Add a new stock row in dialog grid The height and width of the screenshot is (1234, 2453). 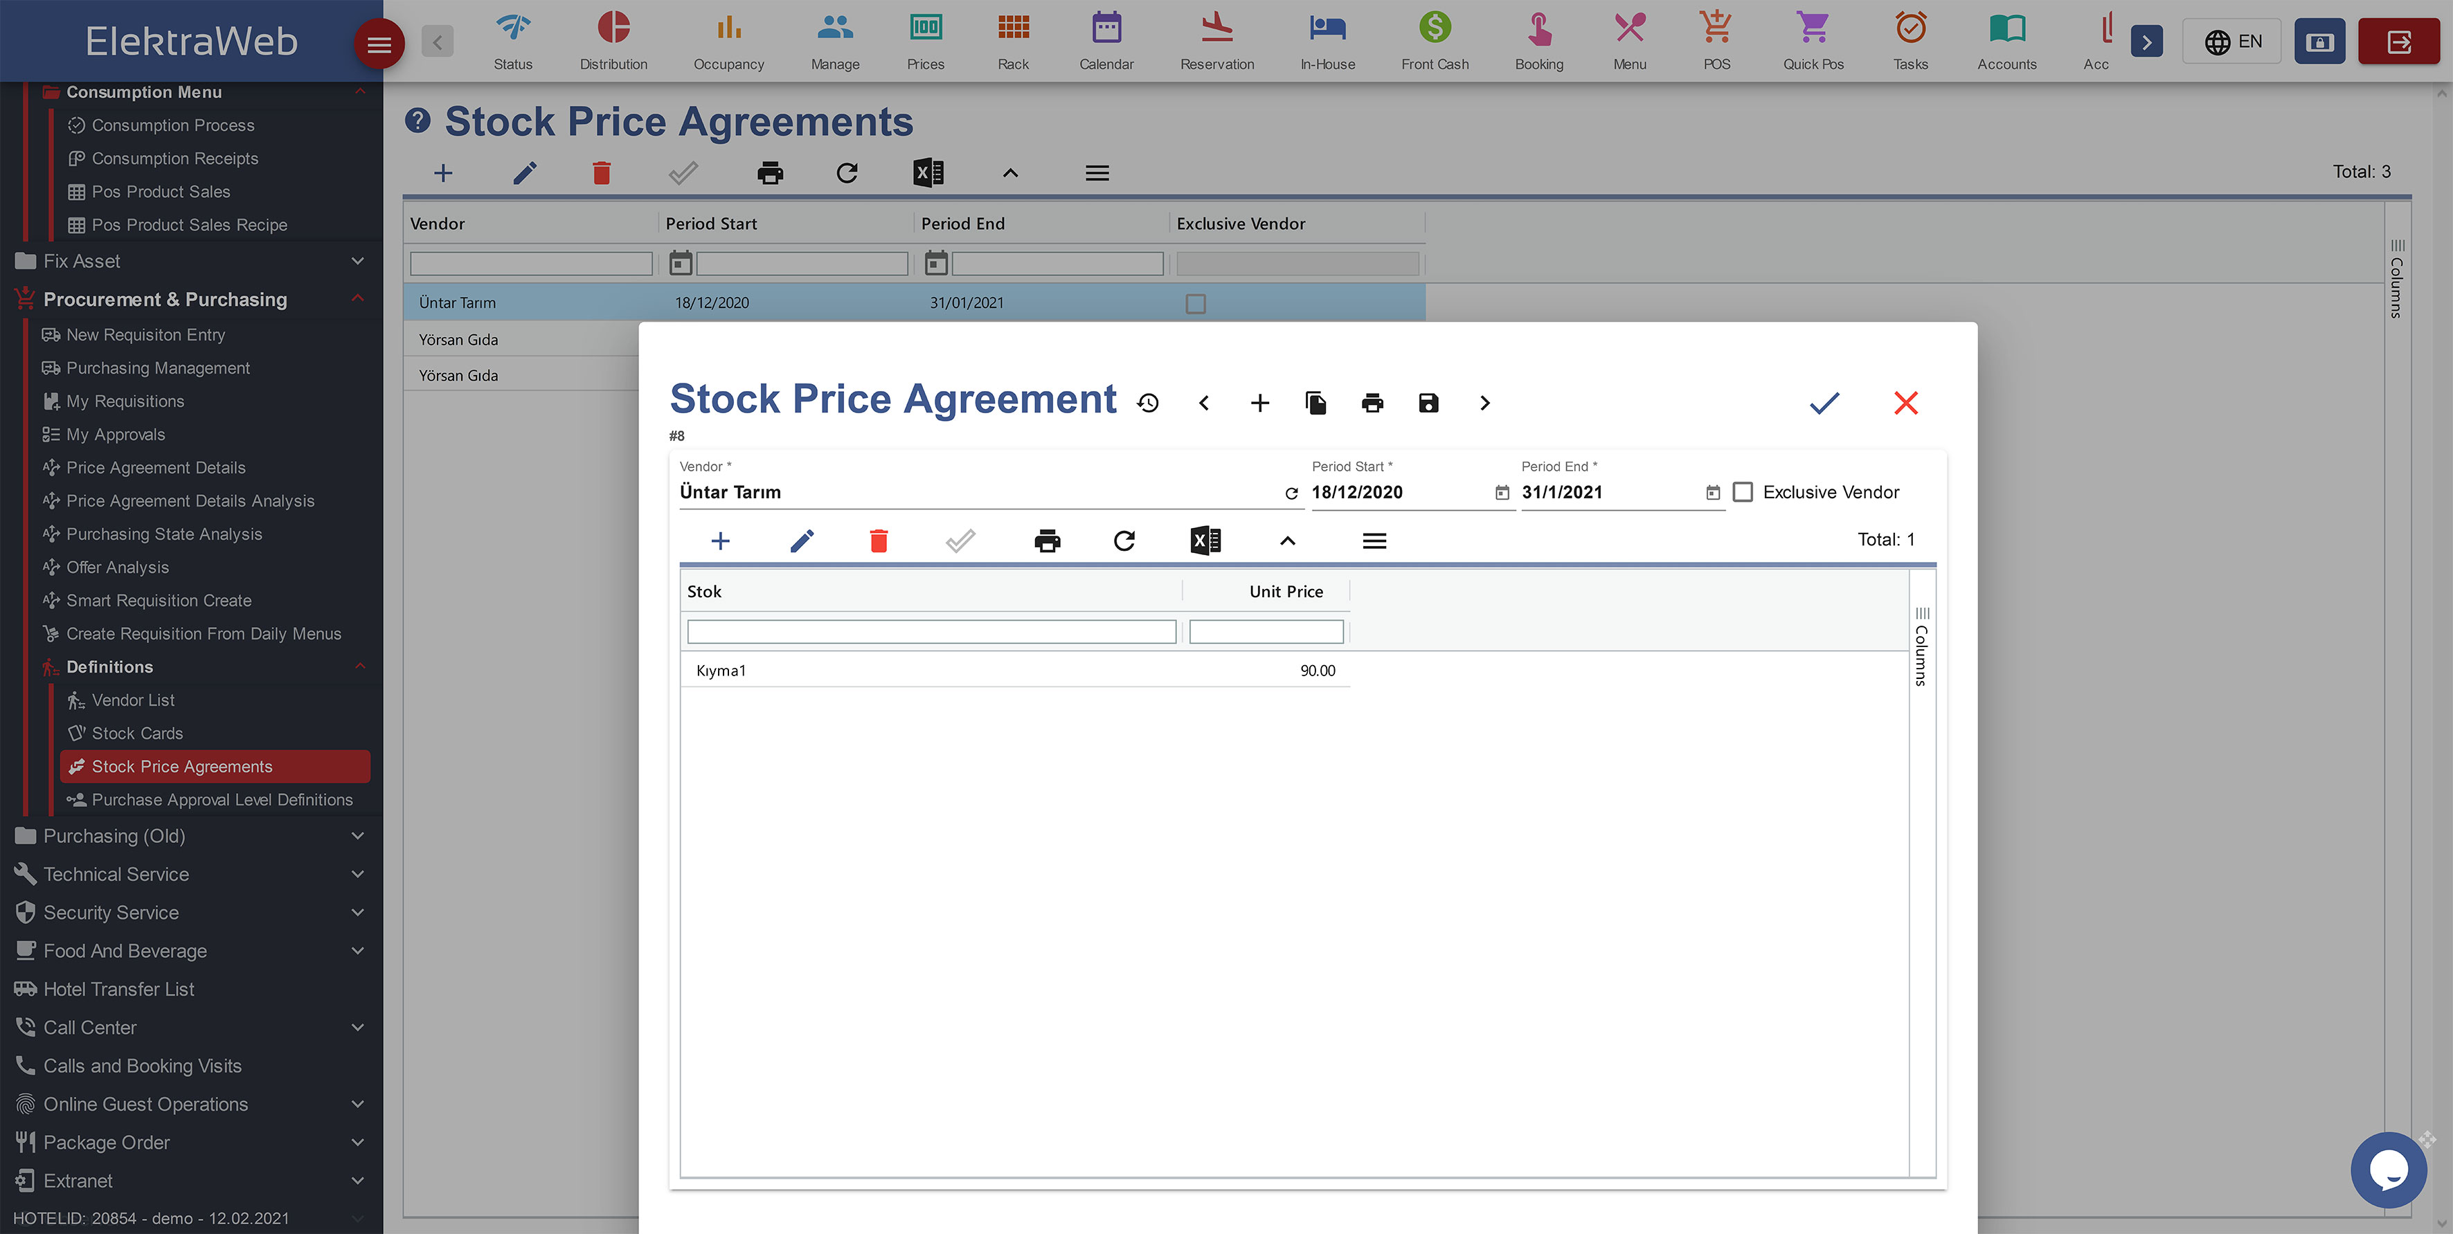coord(720,541)
